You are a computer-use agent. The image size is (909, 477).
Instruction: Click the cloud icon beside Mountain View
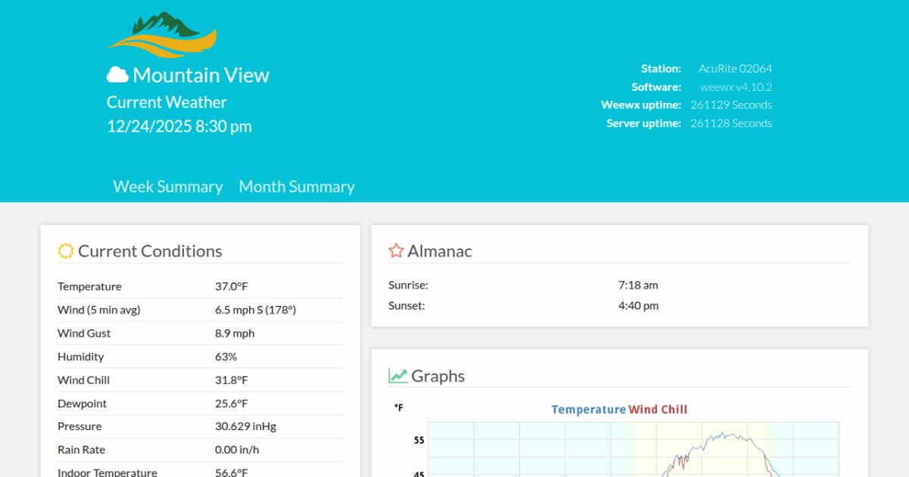coord(117,75)
